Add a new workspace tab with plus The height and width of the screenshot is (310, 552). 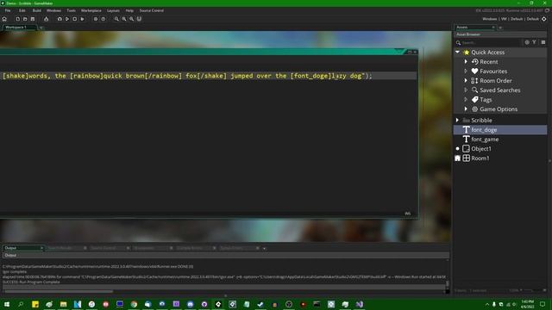tap(41, 28)
